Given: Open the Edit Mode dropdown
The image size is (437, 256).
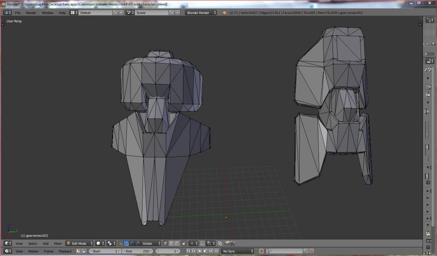Looking at the screenshot, I should coord(79,243).
